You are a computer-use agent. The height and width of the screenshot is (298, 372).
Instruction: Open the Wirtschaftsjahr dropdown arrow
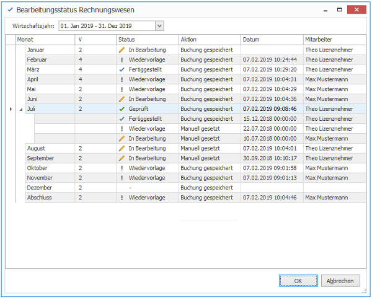coord(159,26)
